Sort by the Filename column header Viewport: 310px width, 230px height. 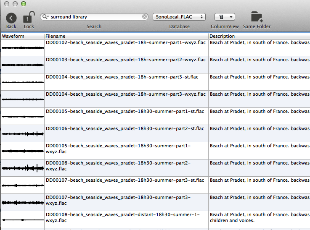(126, 36)
